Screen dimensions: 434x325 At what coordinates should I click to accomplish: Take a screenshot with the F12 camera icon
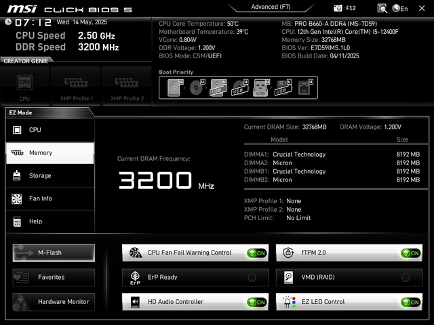tap(338, 8)
